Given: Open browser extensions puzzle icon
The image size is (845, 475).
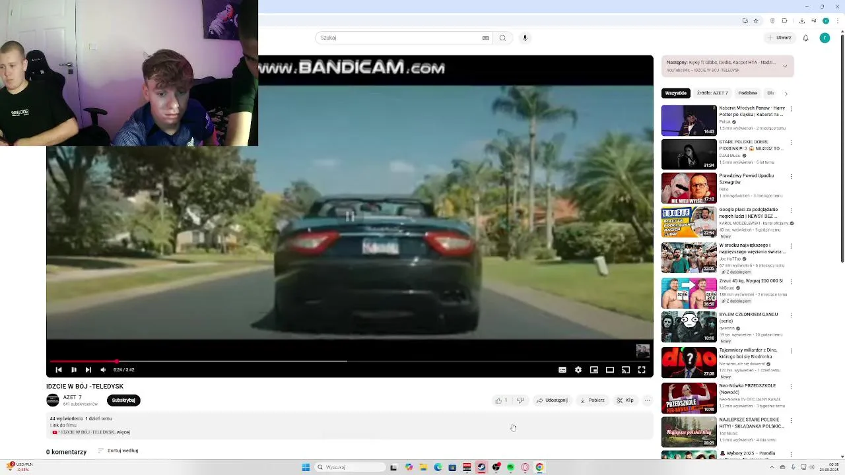Looking at the screenshot, I should pos(784,20).
